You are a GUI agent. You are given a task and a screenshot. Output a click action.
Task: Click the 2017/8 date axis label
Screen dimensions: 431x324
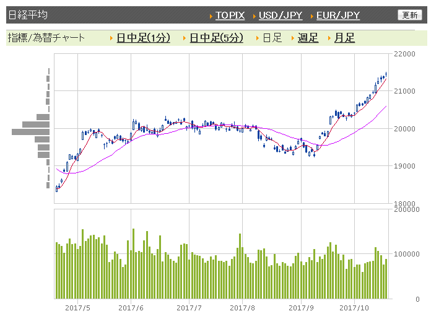click(x=243, y=308)
